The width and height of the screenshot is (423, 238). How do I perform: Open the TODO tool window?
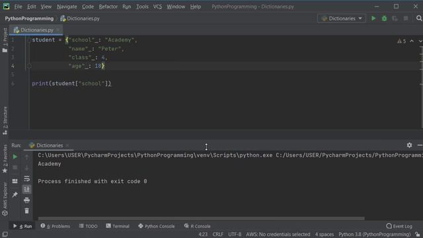point(88,226)
